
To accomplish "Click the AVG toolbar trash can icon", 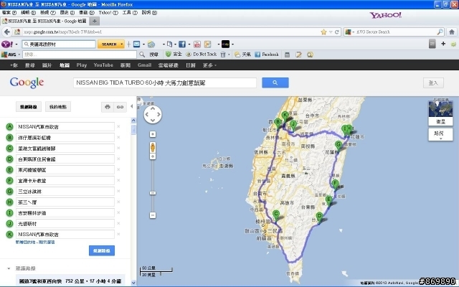I will [x=223, y=55].
